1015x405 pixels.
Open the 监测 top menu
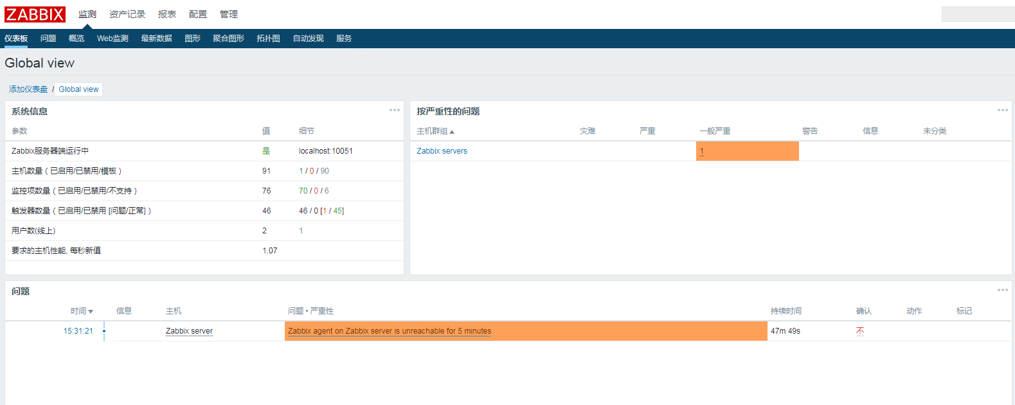[x=87, y=14]
